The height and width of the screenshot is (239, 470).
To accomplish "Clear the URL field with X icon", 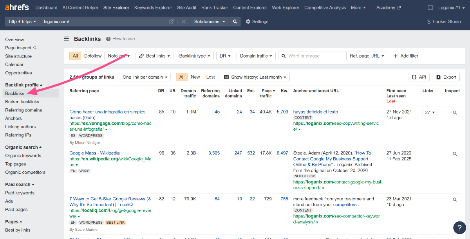I will 184,22.
